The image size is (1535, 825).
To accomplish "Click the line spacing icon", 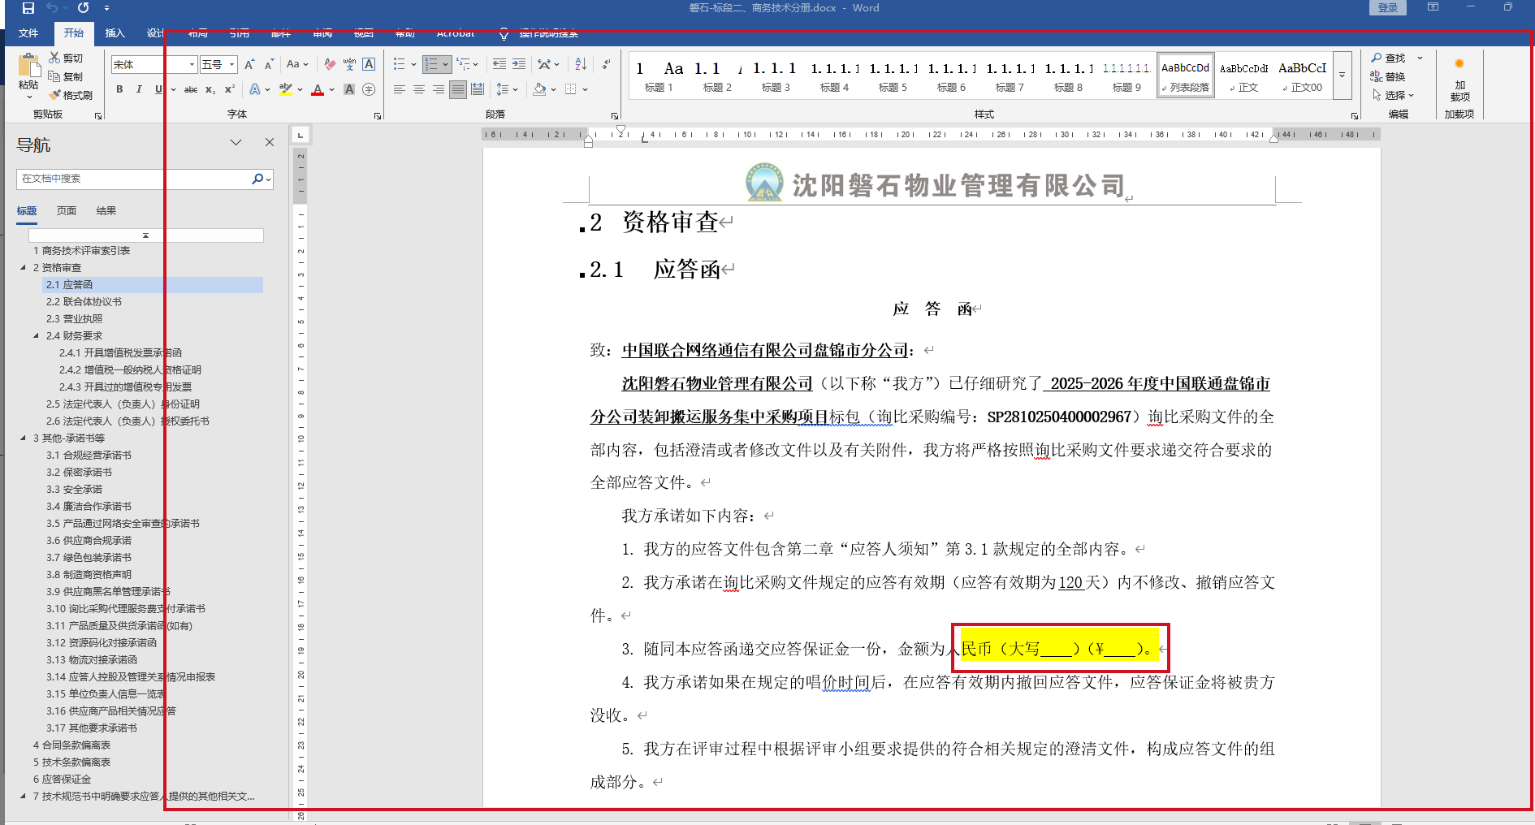I will [503, 89].
